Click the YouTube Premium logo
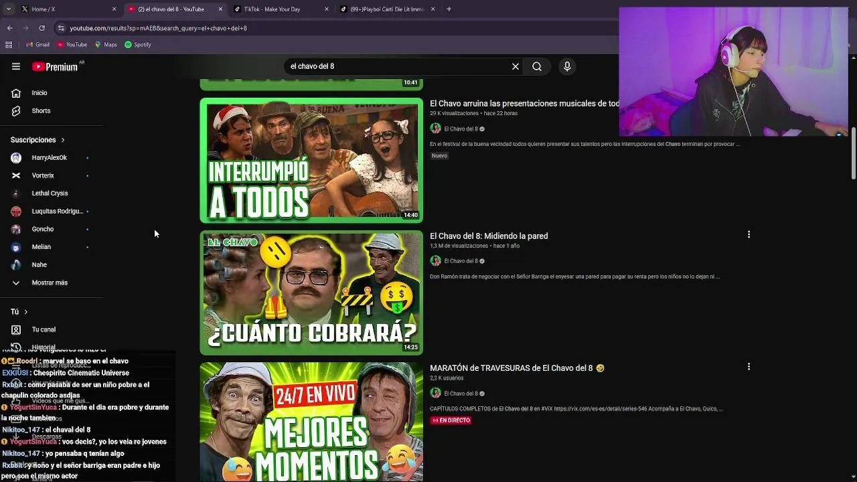Image resolution: width=857 pixels, height=482 pixels. pyautogui.click(x=55, y=67)
